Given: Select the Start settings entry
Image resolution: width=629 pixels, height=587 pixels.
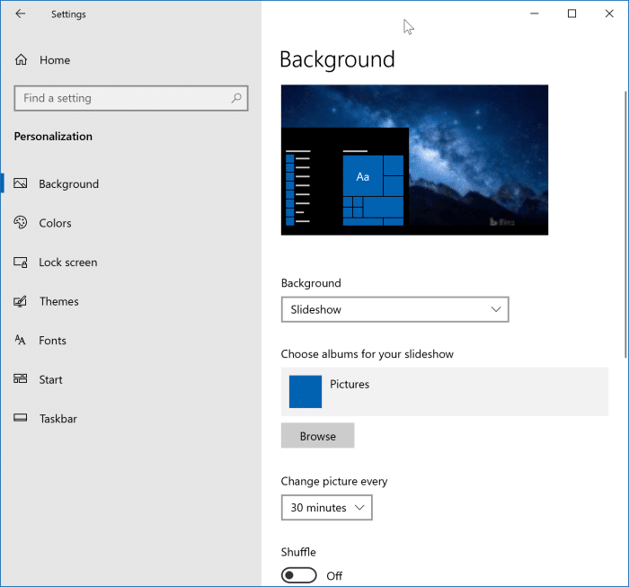Looking at the screenshot, I should [x=50, y=379].
